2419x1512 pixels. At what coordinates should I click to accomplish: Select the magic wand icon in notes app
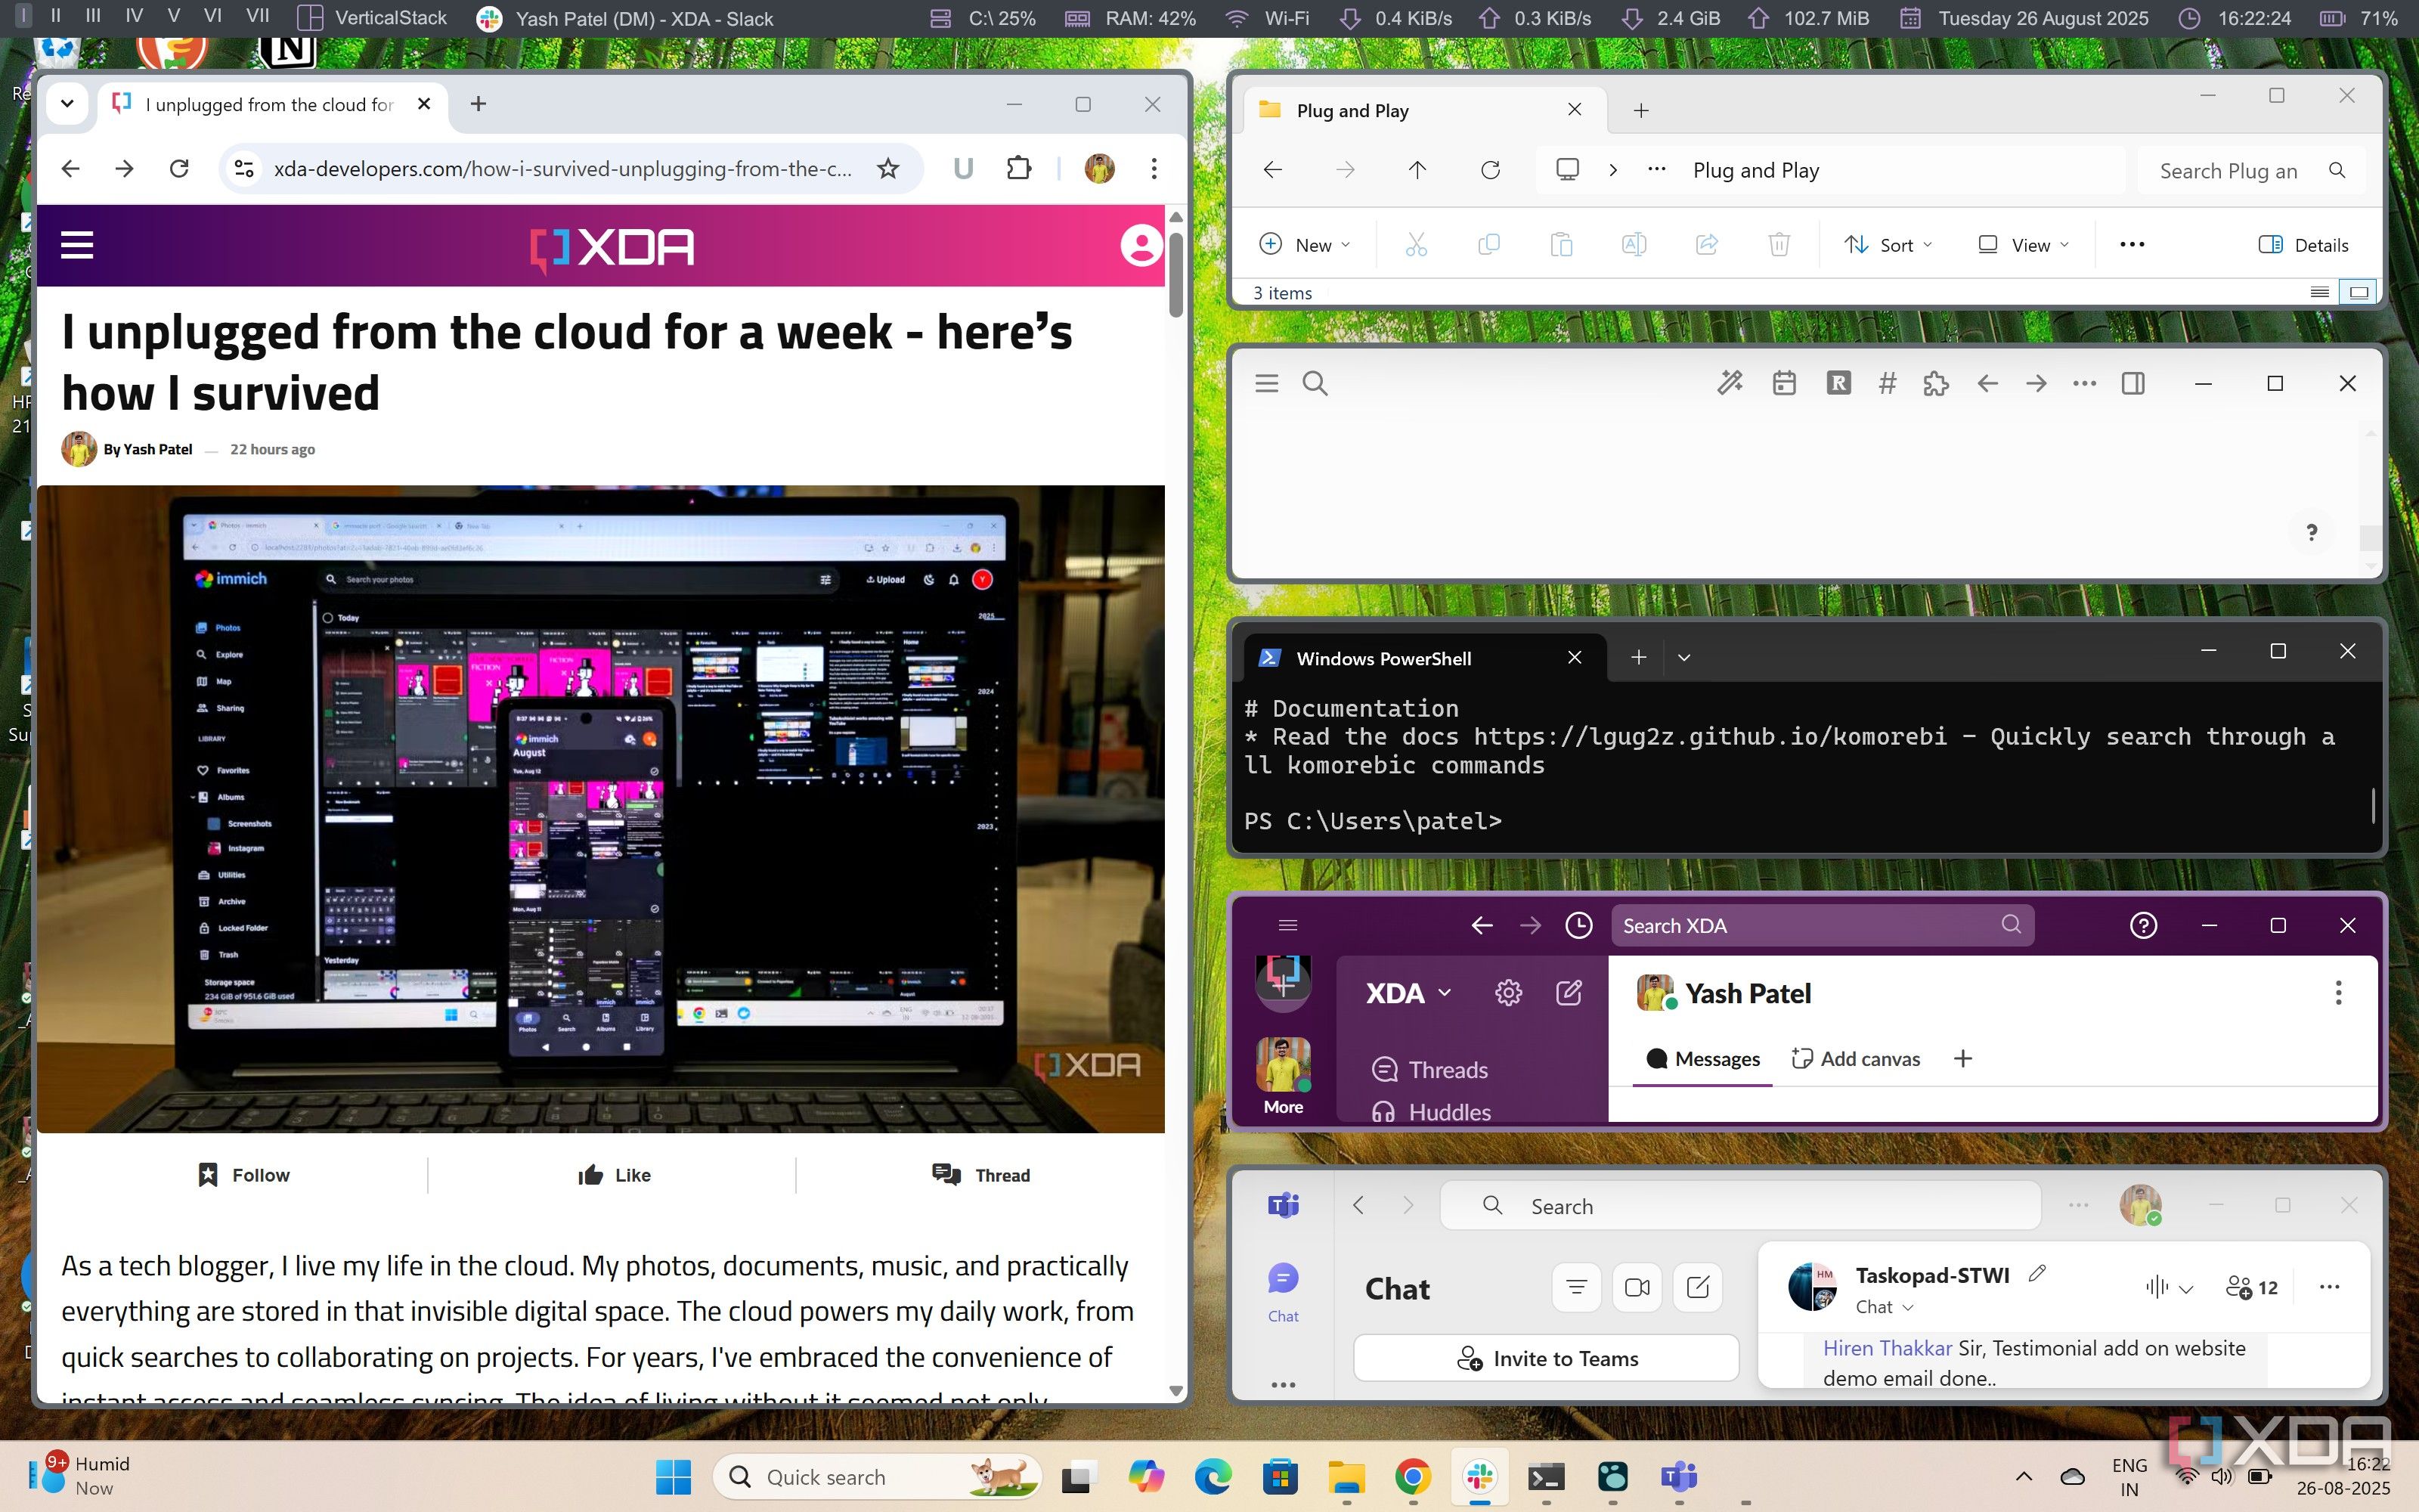tap(1730, 383)
